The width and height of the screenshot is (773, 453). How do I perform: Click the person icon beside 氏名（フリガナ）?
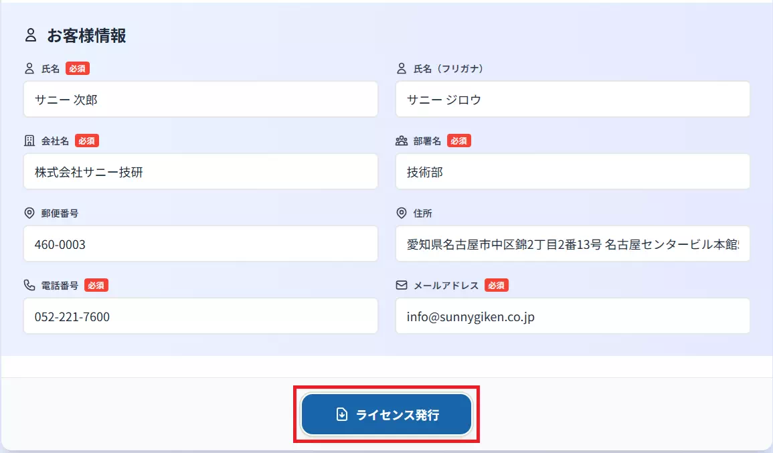[401, 68]
